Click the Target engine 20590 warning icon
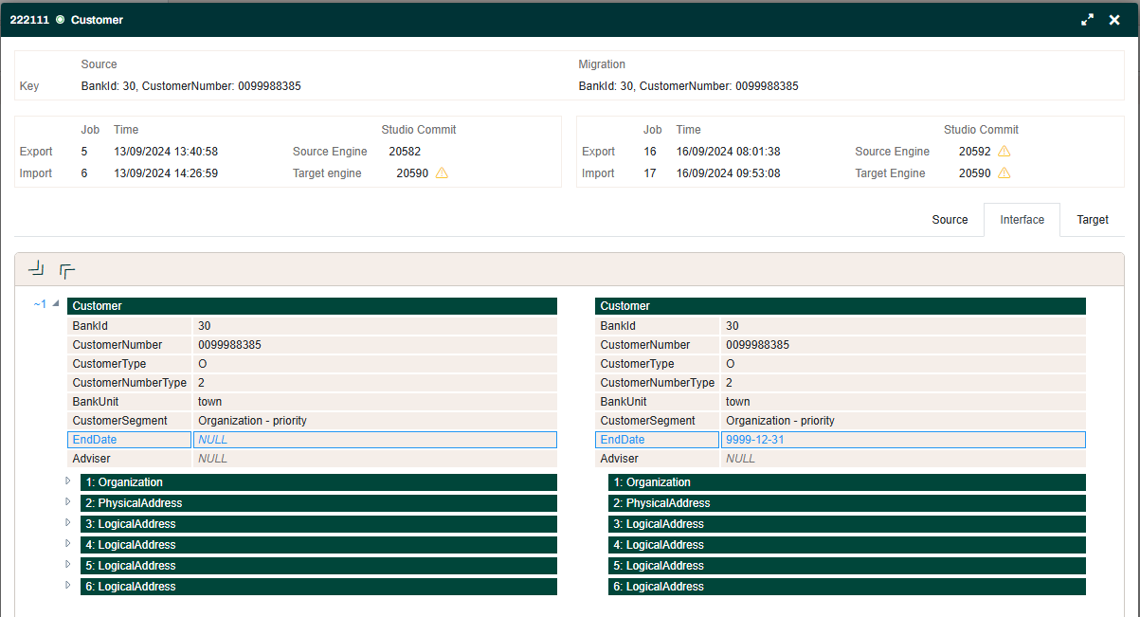 442,173
